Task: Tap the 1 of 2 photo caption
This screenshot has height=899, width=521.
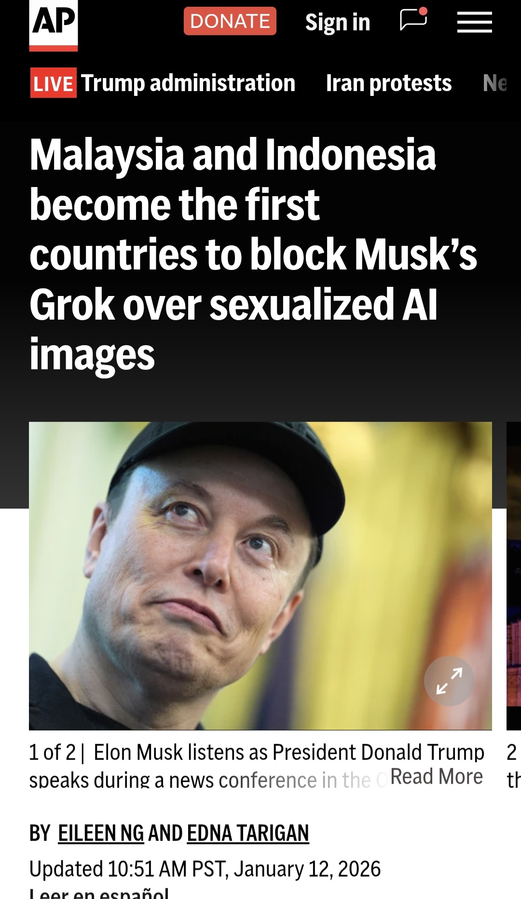Action: click(257, 765)
